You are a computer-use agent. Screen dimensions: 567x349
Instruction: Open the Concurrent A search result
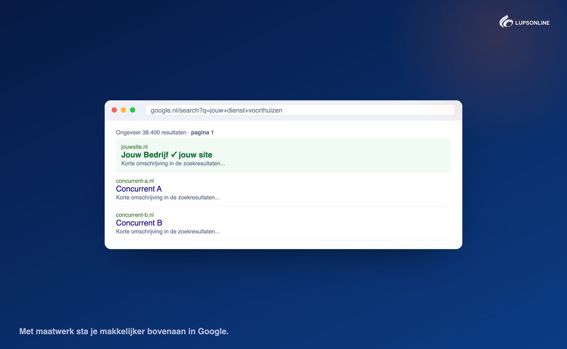tap(139, 189)
